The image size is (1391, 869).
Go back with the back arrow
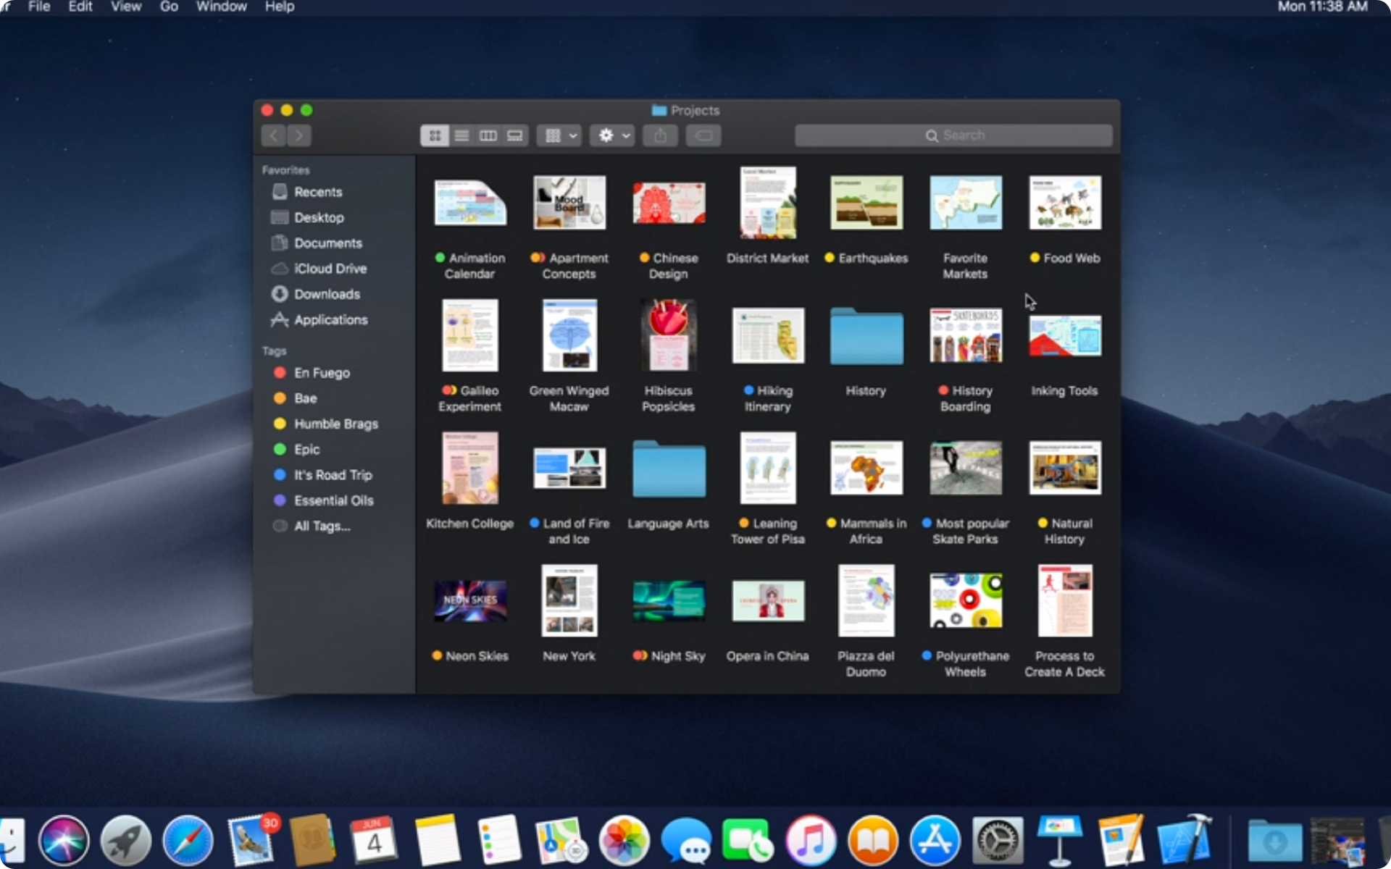pyautogui.click(x=274, y=135)
